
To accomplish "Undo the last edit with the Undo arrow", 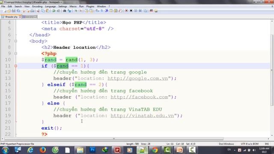I will pyautogui.click(x=54, y=11).
